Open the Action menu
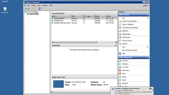The width and height of the screenshot is (169, 95). pyautogui.click(x=33, y=5)
